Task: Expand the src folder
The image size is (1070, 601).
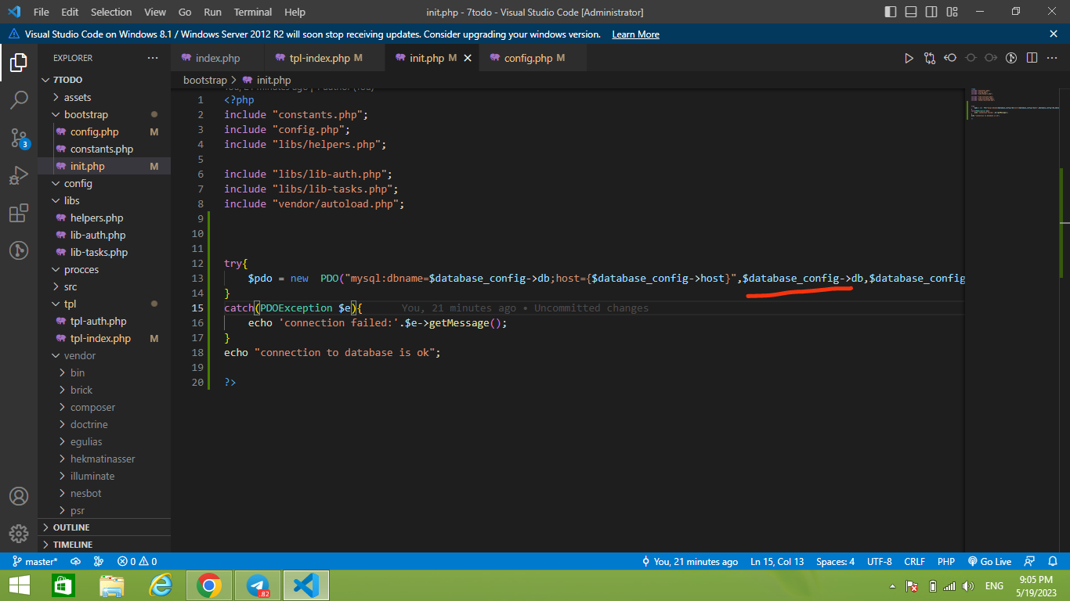Action: pyautogui.click(x=104, y=286)
